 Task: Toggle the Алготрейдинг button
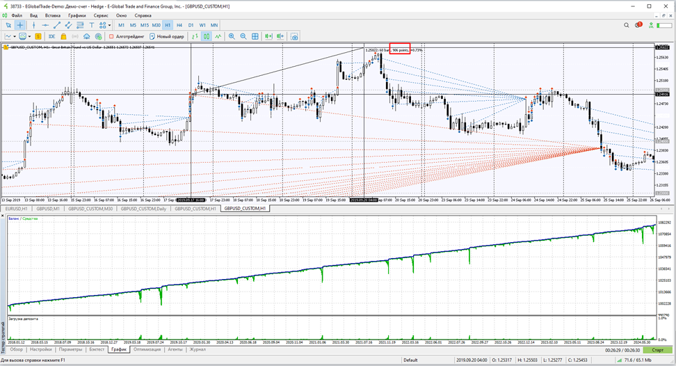click(127, 37)
